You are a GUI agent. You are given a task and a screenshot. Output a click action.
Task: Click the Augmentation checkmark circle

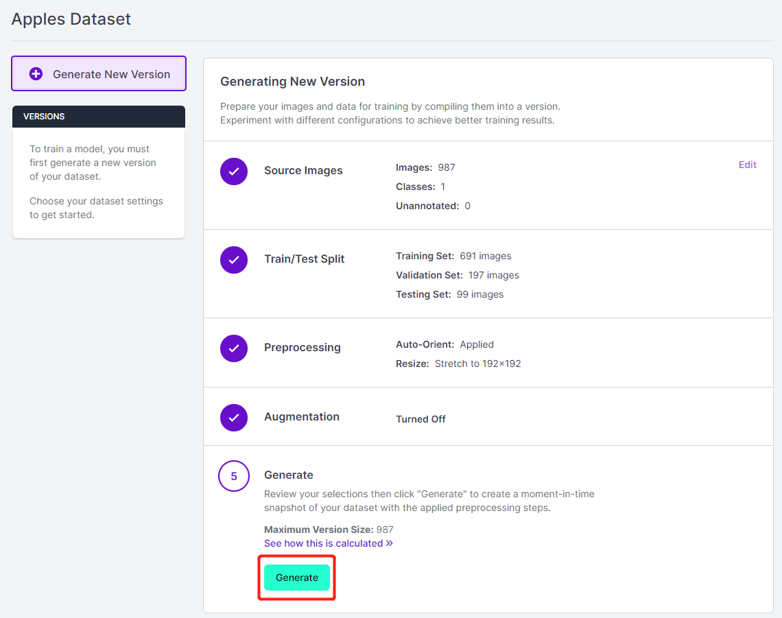[x=234, y=417]
